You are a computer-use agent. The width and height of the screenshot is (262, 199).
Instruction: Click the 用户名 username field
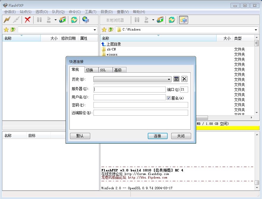[130, 97]
